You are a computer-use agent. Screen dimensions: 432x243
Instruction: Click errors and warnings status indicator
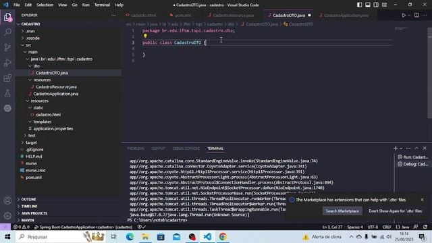click(x=22, y=227)
